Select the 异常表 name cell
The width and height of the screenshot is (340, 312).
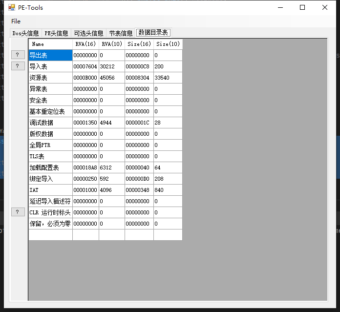point(50,89)
